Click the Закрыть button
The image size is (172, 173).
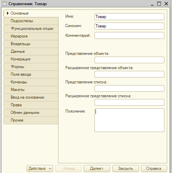click(125, 168)
